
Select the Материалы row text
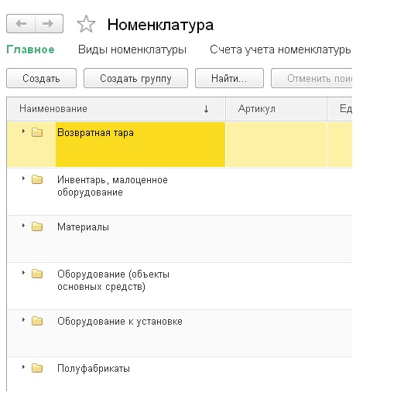(x=83, y=227)
